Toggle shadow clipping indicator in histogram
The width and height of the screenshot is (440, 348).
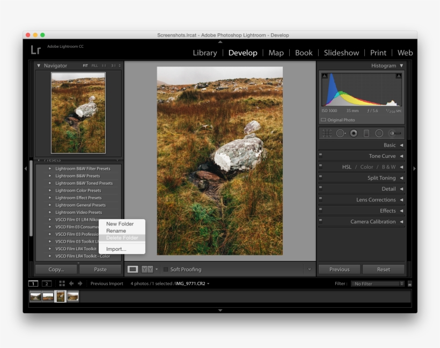tap(324, 76)
